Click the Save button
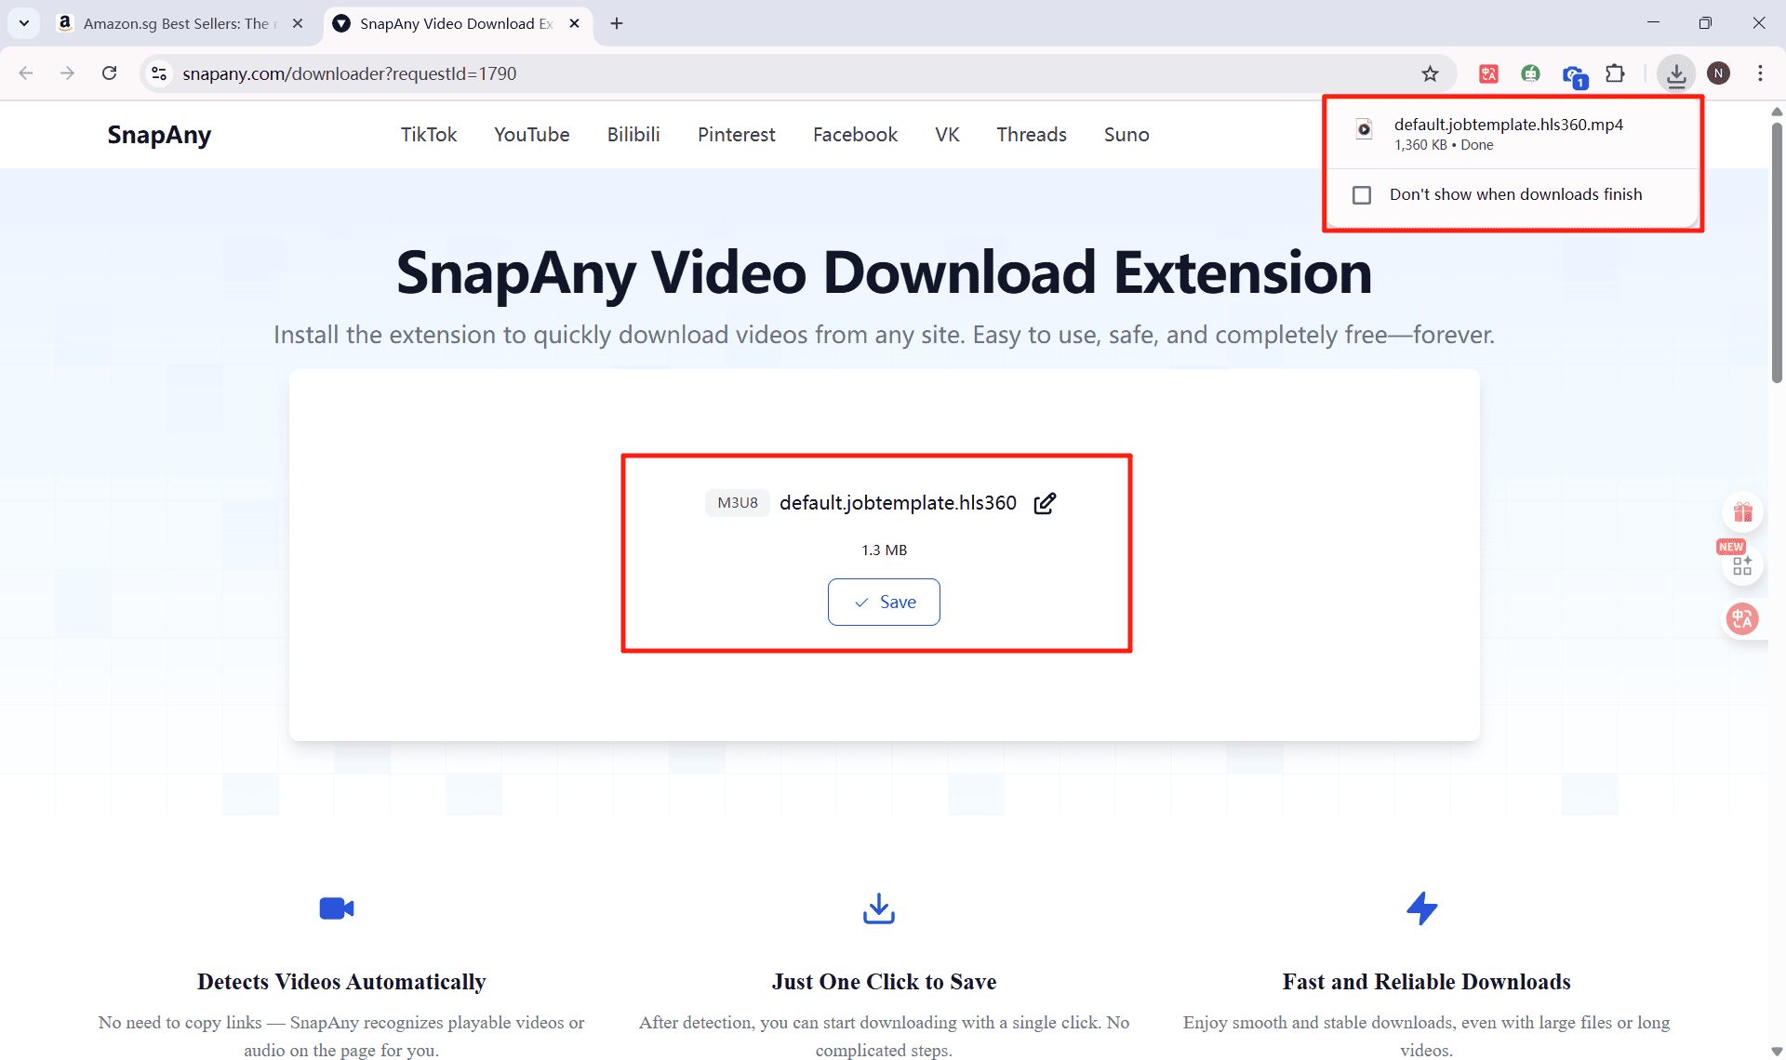 (x=884, y=602)
